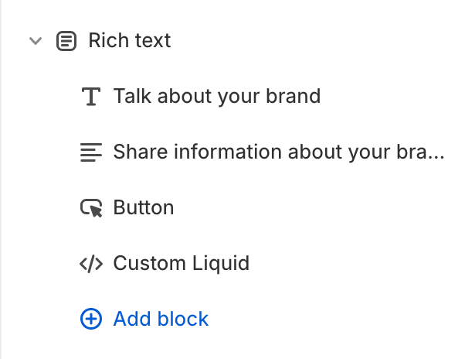The image size is (465, 359).
Task: Select the heading block under Rich text
Action: (217, 96)
